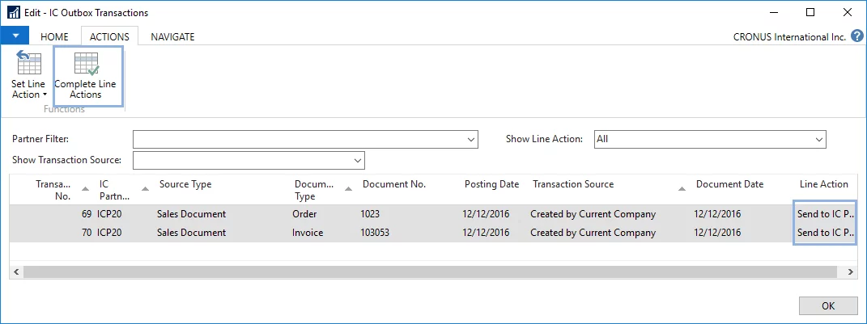Expand the Show Line Action dropdown
The width and height of the screenshot is (867, 324).
point(818,140)
